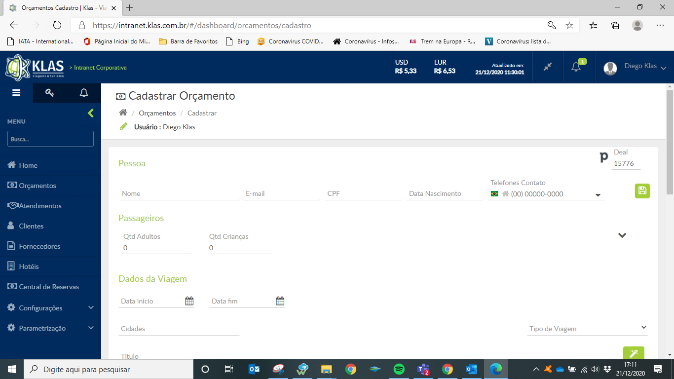Click the CPF input field

363,193
